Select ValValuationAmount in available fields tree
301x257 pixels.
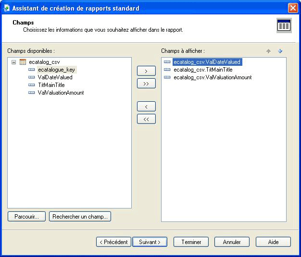coord(61,93)
